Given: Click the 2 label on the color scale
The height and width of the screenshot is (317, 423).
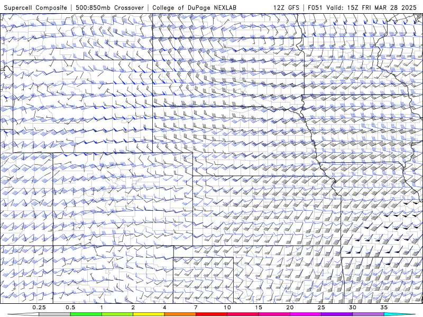Looking at the screenshot, I should click(133, 307).
